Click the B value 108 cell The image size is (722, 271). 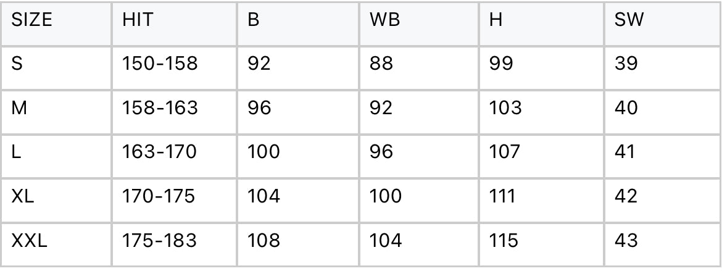(263, 240)
